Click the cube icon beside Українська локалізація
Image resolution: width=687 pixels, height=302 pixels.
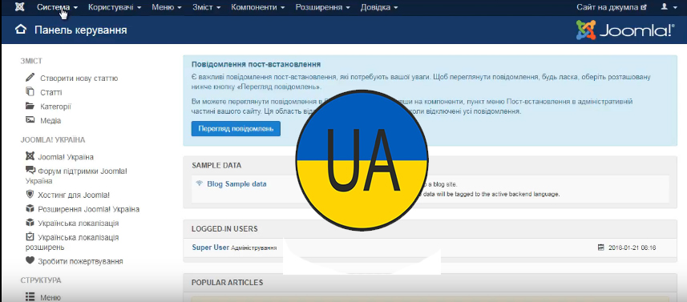[x=30, y=222]
